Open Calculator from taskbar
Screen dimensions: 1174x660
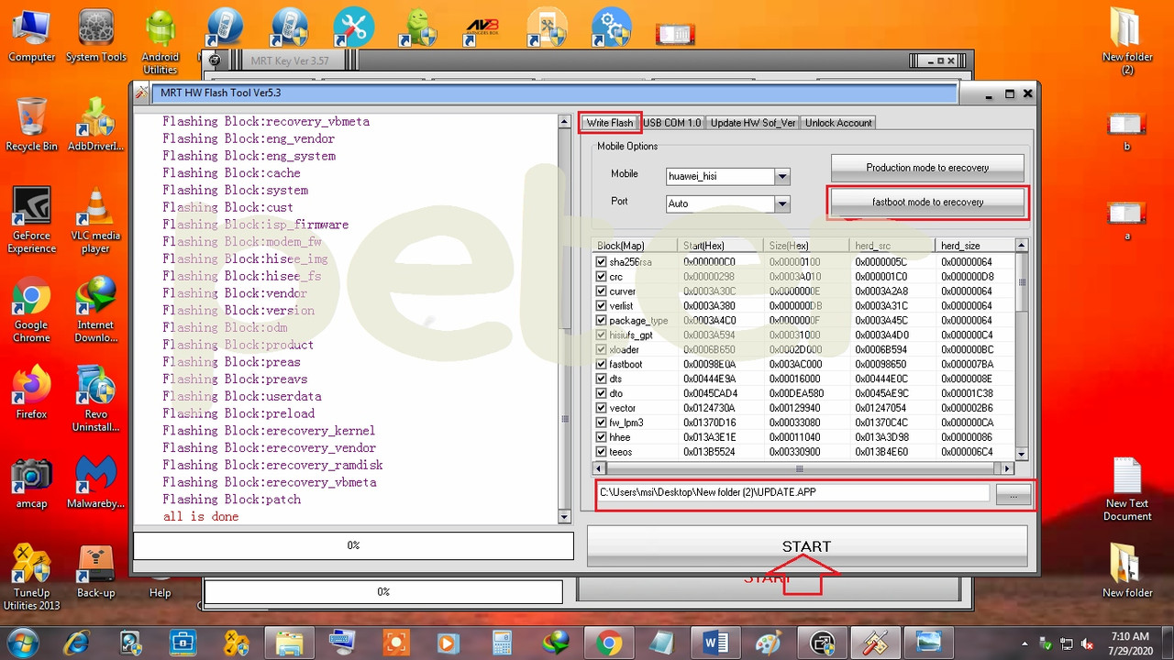pos(502,642)
